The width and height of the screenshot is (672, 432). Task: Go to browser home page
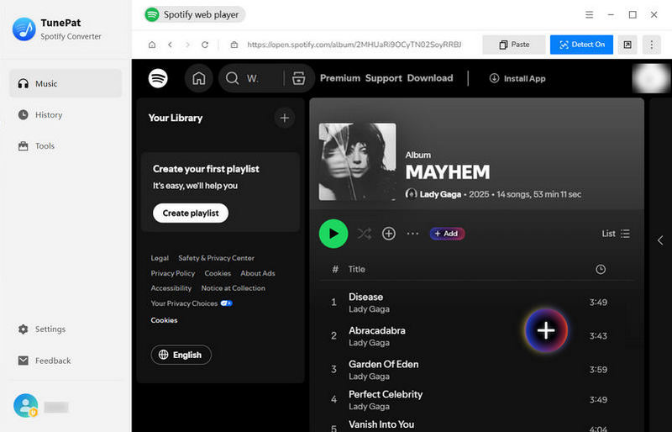(x=152, y=45)
